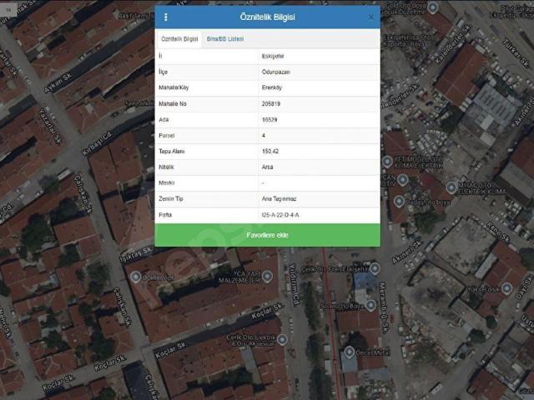Click the Akıneri Sk. label near Reno Sk.
The image size is (534, 400).
click(x=407, y=252)
